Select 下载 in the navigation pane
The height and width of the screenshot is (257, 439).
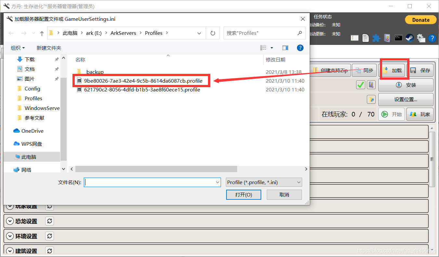[30, 59]
